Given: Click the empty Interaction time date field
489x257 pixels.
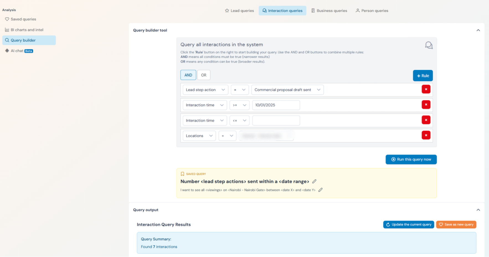Looking at the screenshot, I should click(276, 120).
